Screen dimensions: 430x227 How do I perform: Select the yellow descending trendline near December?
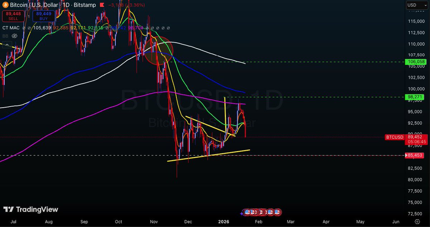pyautogui.click(x=210, y=126)
